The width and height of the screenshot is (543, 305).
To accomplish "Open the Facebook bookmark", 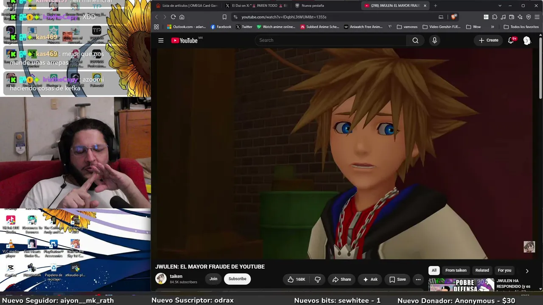I will click(x=221, y=27).
